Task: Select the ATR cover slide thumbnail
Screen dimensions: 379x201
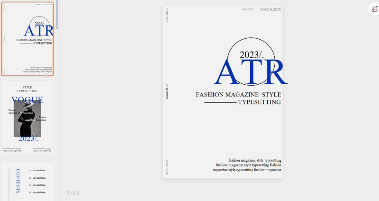Action: pyautogui.click(x=27, y=39)
